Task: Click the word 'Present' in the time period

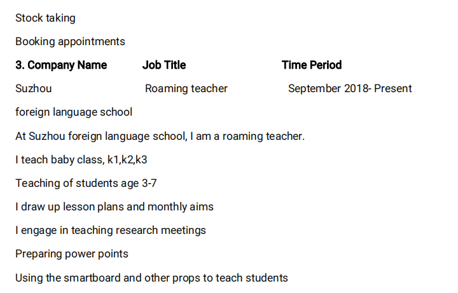Action: 392,88
